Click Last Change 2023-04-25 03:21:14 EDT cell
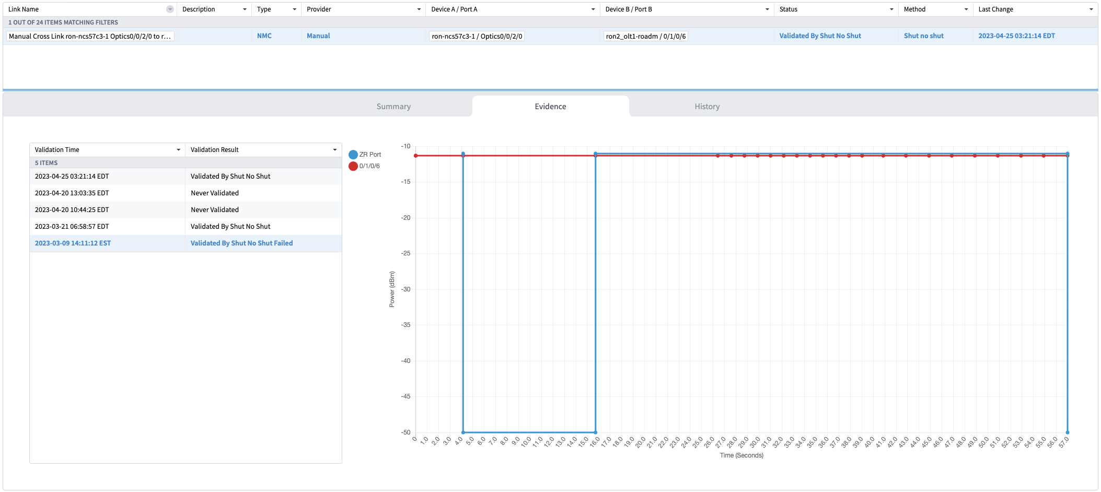Screen dimensions: 1101x492 [x=1017, y=36]
